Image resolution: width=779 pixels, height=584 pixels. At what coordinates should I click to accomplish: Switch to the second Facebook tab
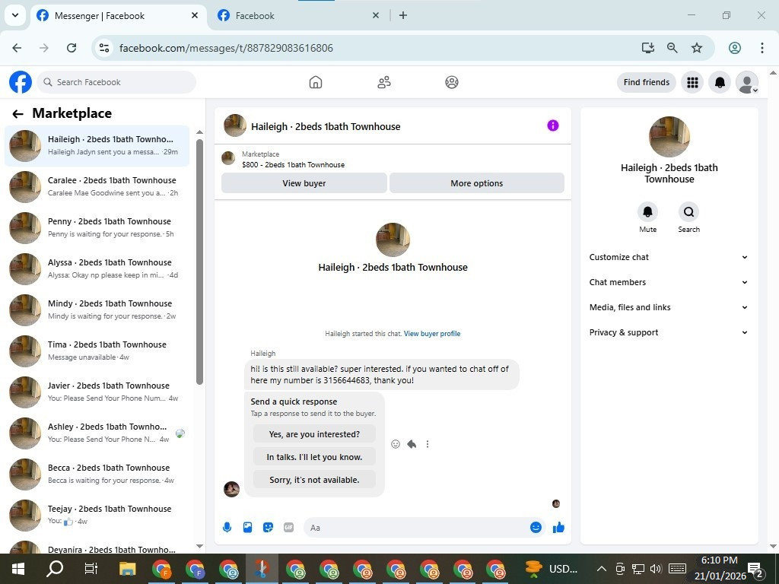coord(298,16)
